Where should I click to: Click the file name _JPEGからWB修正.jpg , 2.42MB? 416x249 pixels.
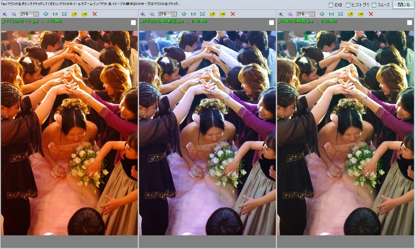pyautogui.click(x=173, y=21)
